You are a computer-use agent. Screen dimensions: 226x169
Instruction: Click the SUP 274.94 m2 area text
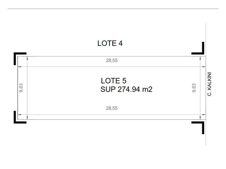(126, 90)
